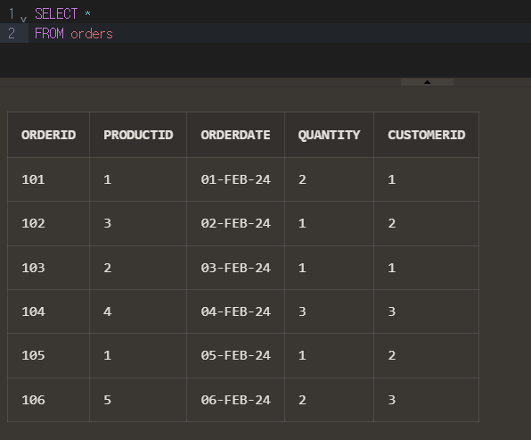The width and height of the screenshot is (531, 440).
Task: Click the CUSTOMERID value 3 in order 104 row
Action: (392, 311)
